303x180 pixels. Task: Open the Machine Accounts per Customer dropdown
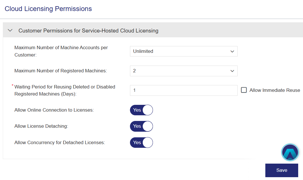[x=183, y=51]
